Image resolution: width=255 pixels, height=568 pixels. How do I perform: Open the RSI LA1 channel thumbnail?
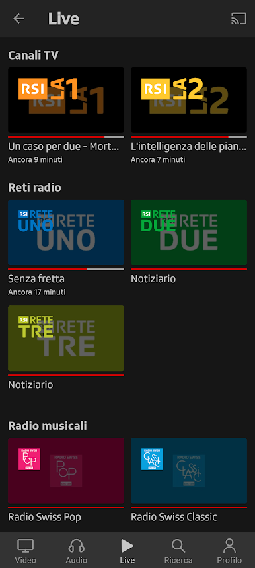click(x=66, y=100)
